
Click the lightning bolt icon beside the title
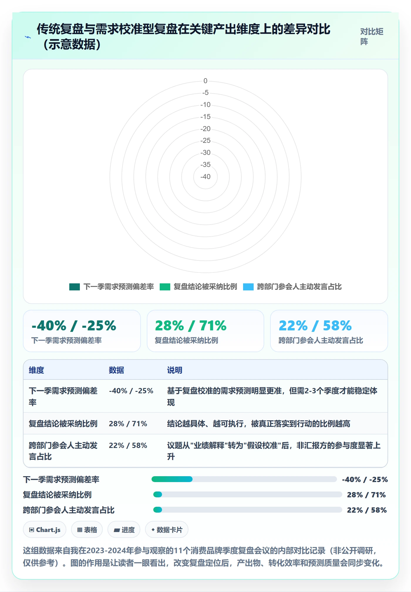coord(28,37)
